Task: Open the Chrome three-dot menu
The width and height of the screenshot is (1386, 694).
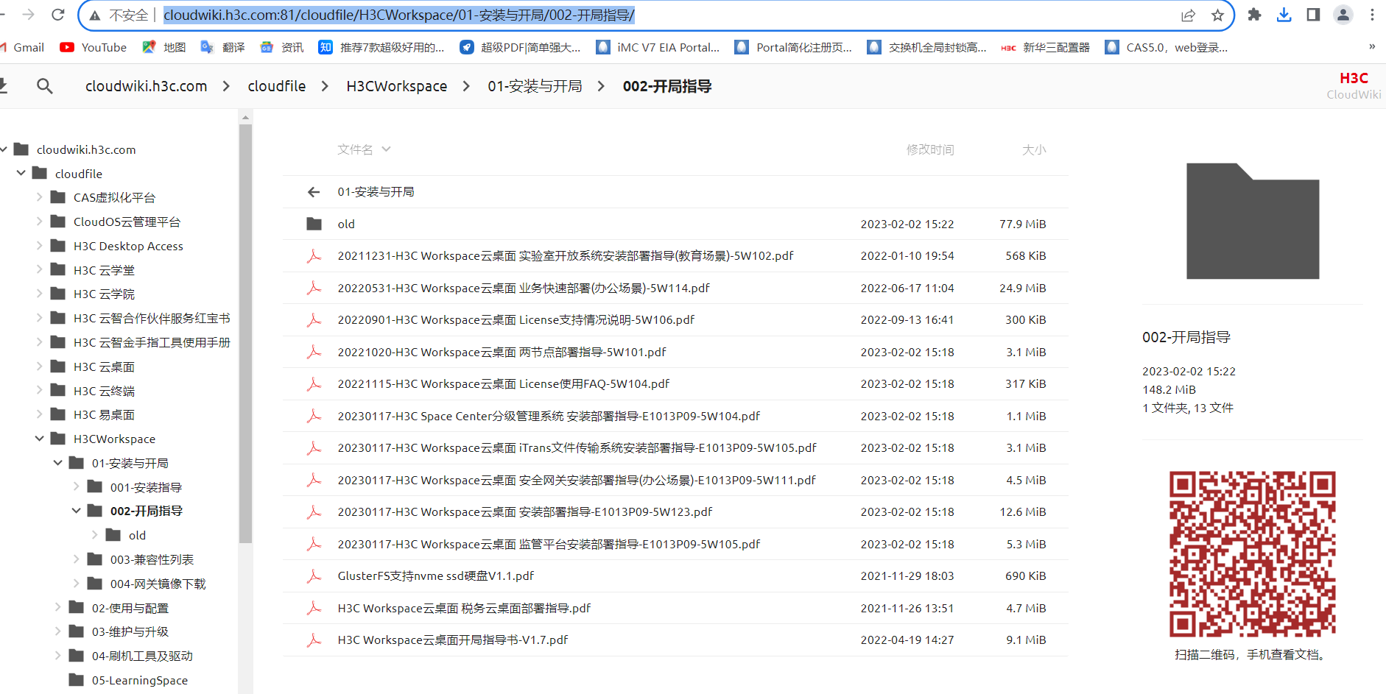Action: pos(1372,15)
